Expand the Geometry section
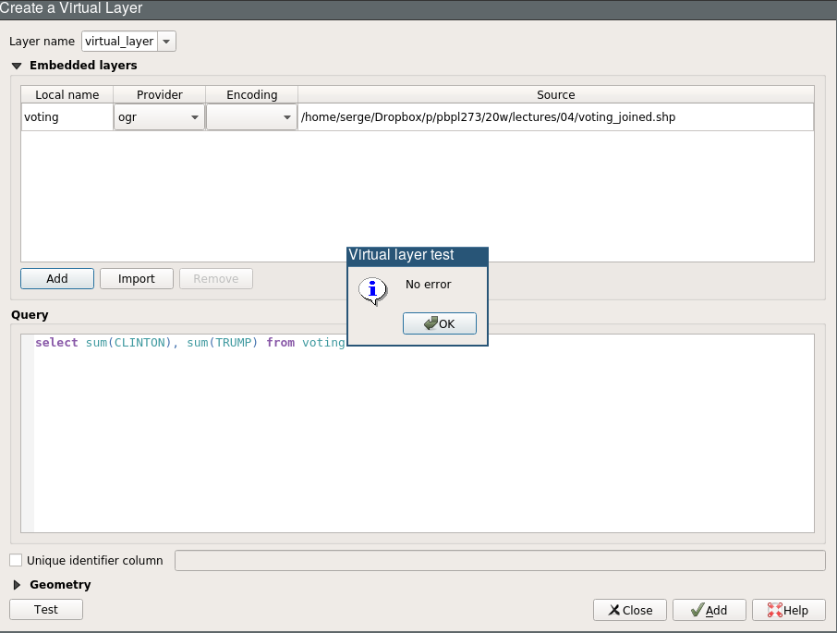This screenshot has width=837, height=633. pos(17,585)
